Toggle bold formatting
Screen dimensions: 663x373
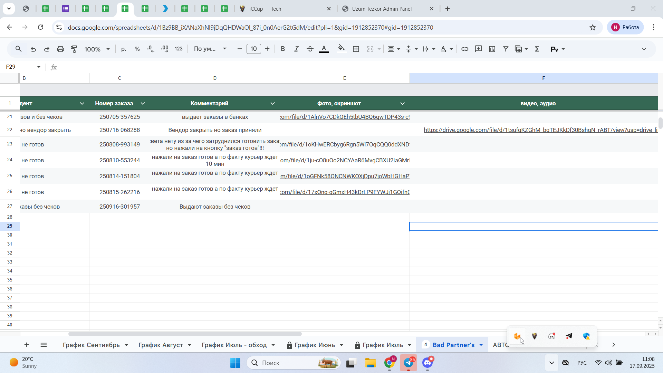click(283, 49)
